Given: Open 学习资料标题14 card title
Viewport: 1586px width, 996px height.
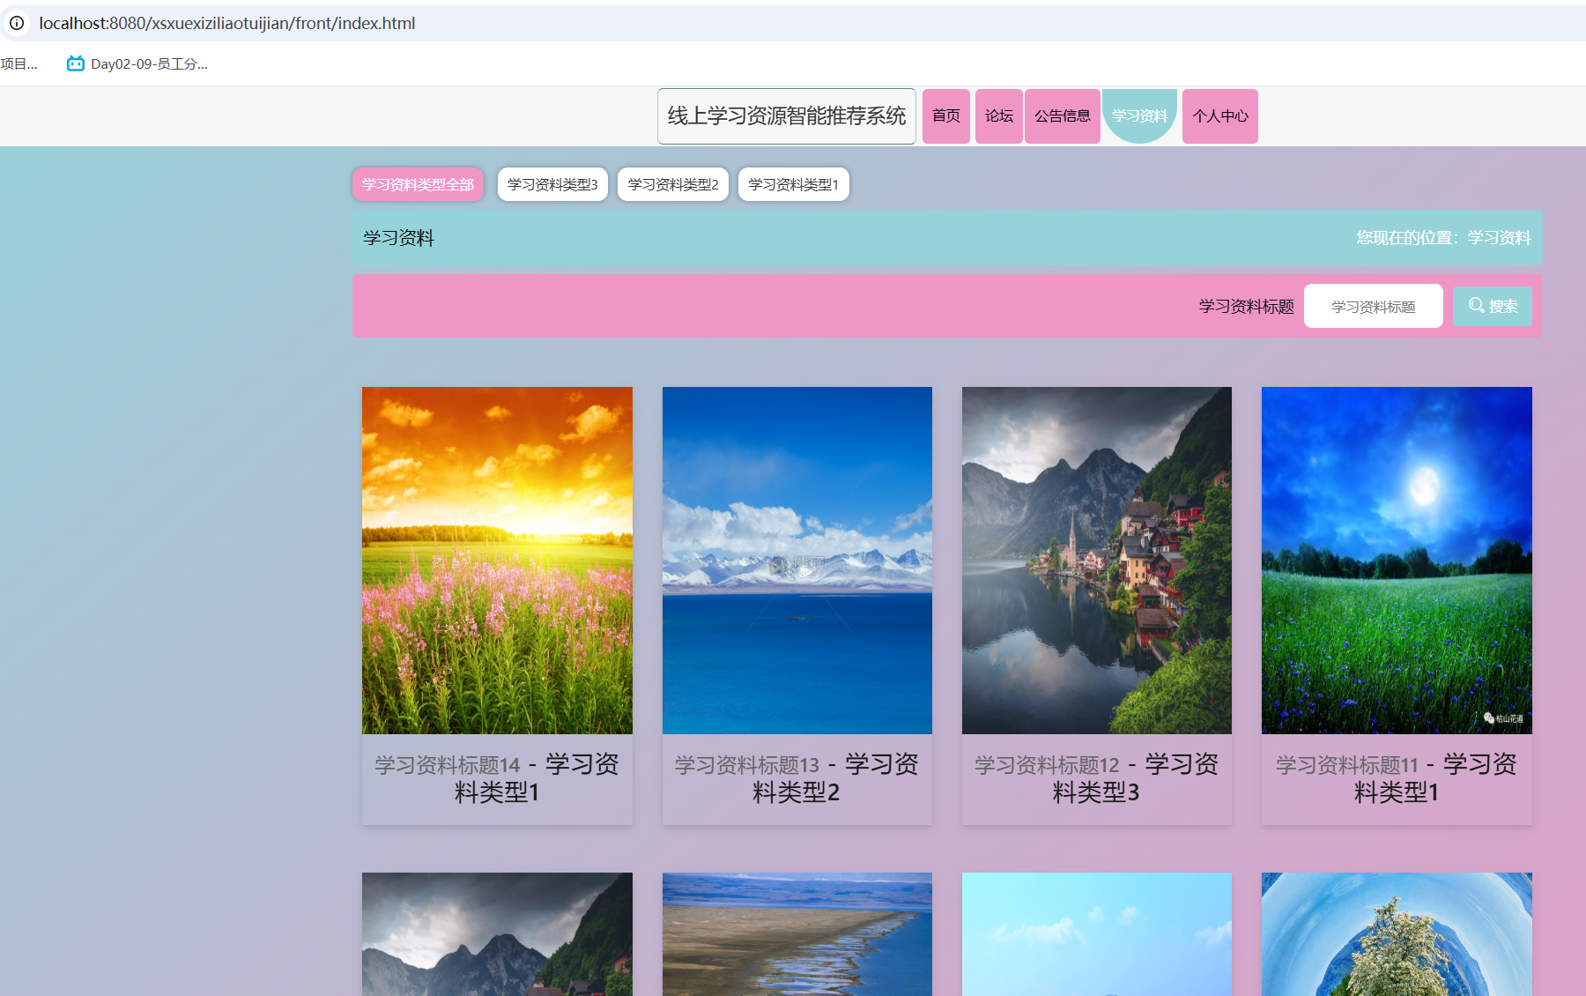Looking at the screenshot, I should pos(497,778).
